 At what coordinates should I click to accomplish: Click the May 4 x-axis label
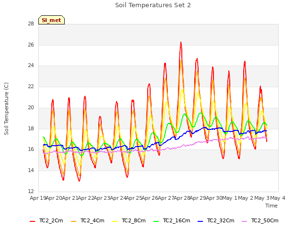point(278,198)
